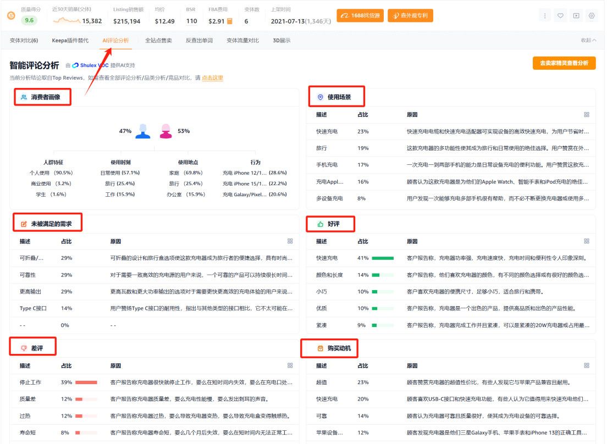Select the 过热 12% negative review row

154,416
